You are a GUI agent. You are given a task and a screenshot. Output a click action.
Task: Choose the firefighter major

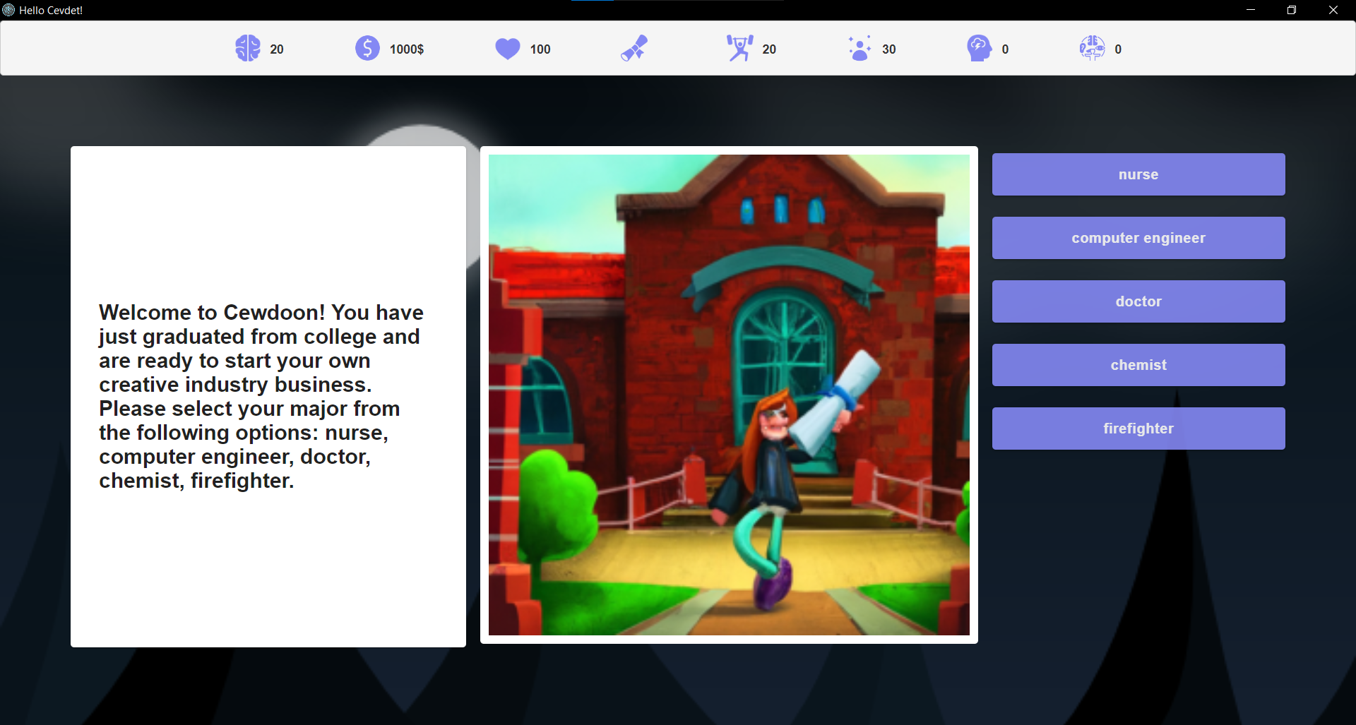click(1138, 429)
